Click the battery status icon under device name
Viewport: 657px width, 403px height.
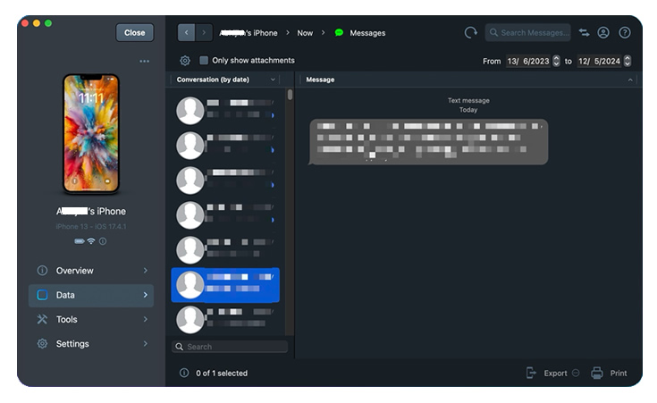click(80, 241)
